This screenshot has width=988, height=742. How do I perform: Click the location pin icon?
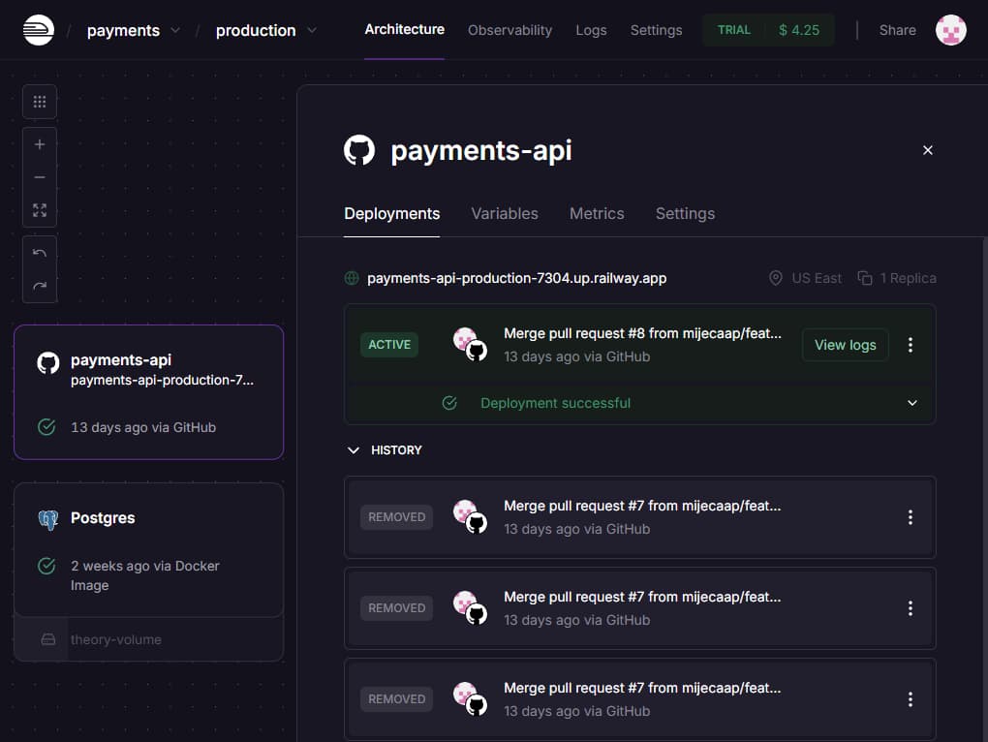click(776, 278)
